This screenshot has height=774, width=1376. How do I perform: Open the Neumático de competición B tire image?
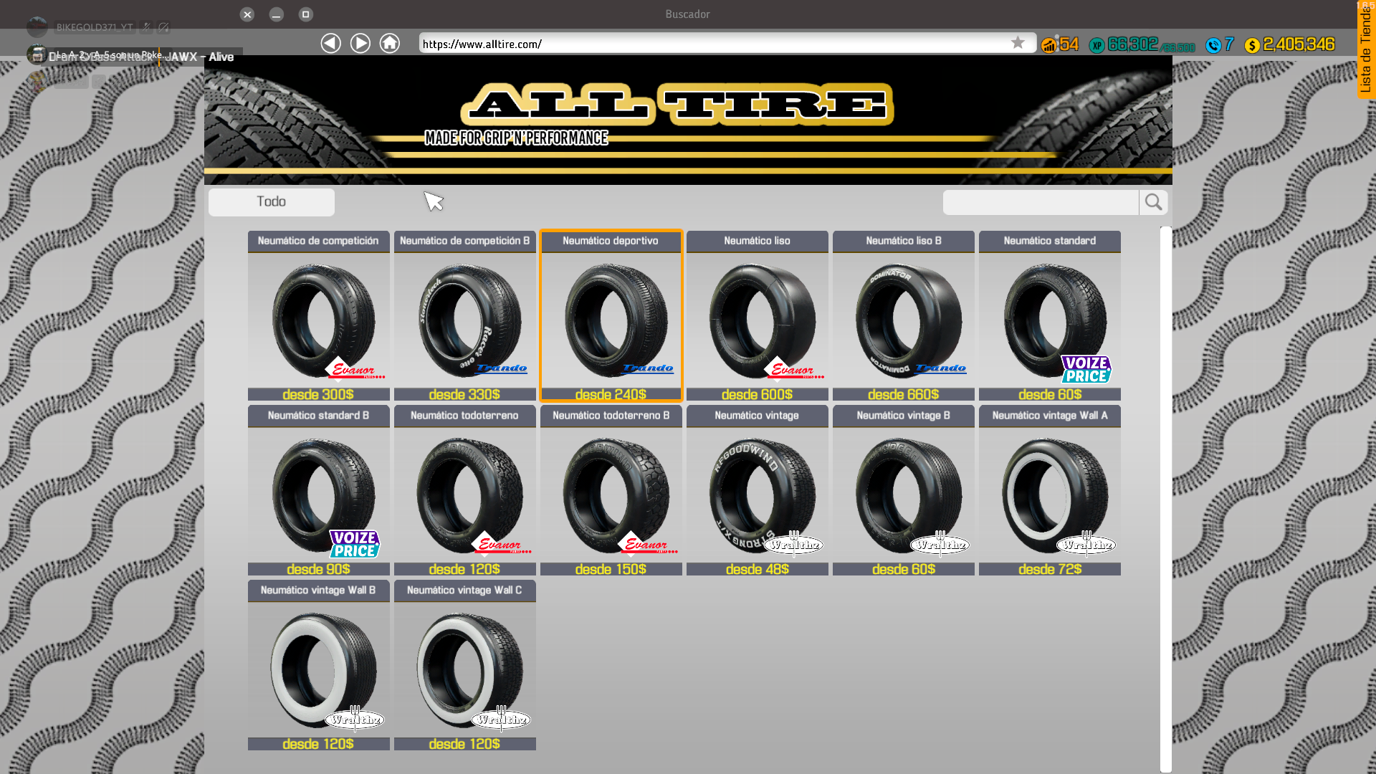pyautogui.click(x=465, y=320)
